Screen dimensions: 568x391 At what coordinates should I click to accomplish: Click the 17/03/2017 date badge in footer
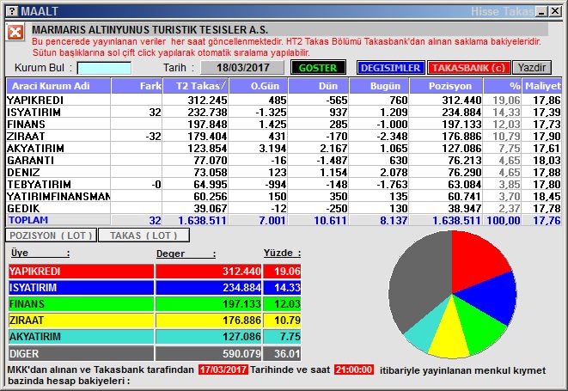[x=223, y=370]
